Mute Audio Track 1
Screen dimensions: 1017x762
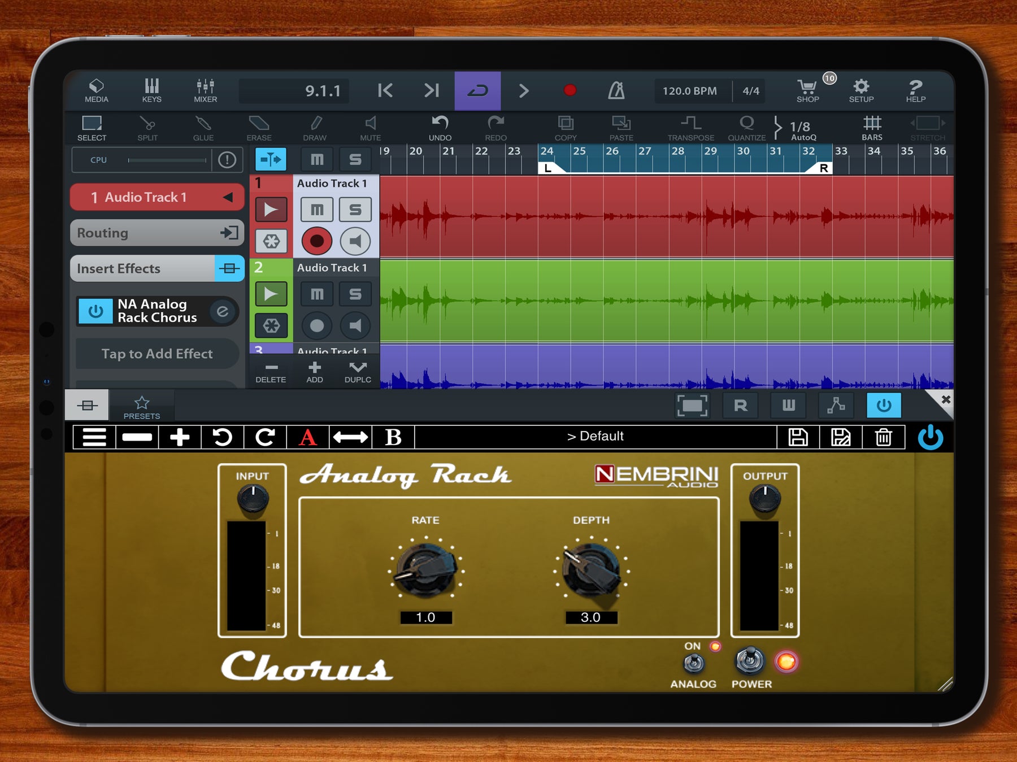pyautogui.click(x=317, y=209)
